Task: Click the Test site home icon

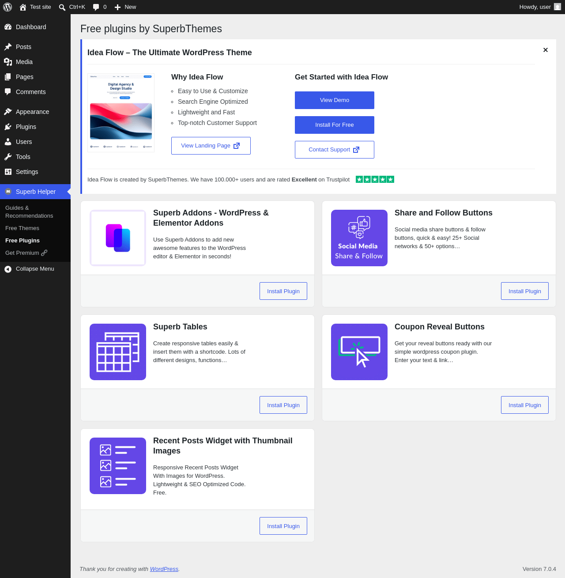Action: [x=23, y=7]
